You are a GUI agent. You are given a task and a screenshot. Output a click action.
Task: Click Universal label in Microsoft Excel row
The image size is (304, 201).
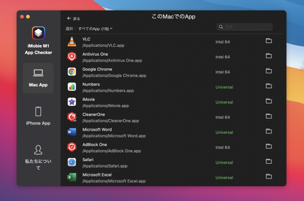[x=224, y=177]
